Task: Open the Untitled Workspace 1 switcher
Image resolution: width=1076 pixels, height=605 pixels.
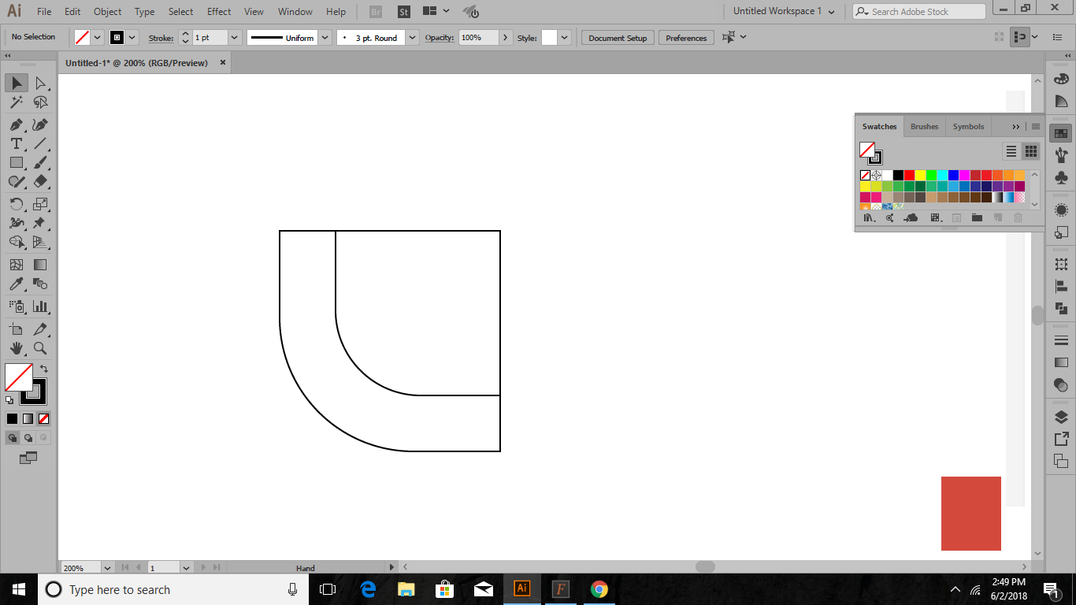Action: pos(784,12)
